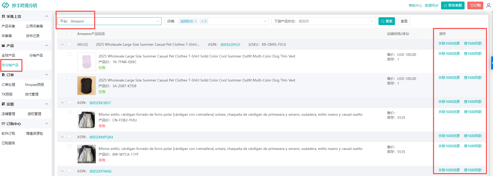Open ASIN link B0F8J29YGY
Image resolution: width=493 pixels, height=176 pixels.
coord(230,45)
